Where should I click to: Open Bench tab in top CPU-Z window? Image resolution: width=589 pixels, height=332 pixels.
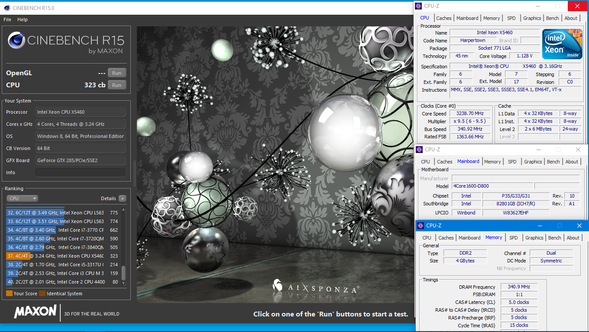click(x=552, y=18)
